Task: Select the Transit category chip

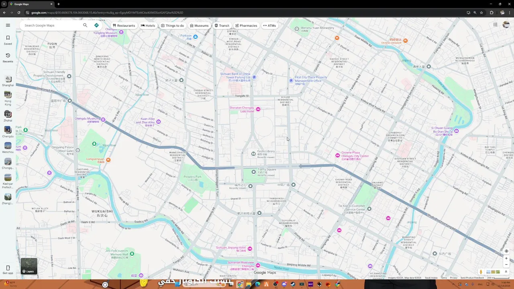Action: pos(222,25)
